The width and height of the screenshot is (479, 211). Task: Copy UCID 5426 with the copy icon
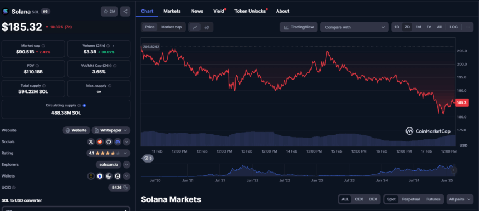[125, 188]
